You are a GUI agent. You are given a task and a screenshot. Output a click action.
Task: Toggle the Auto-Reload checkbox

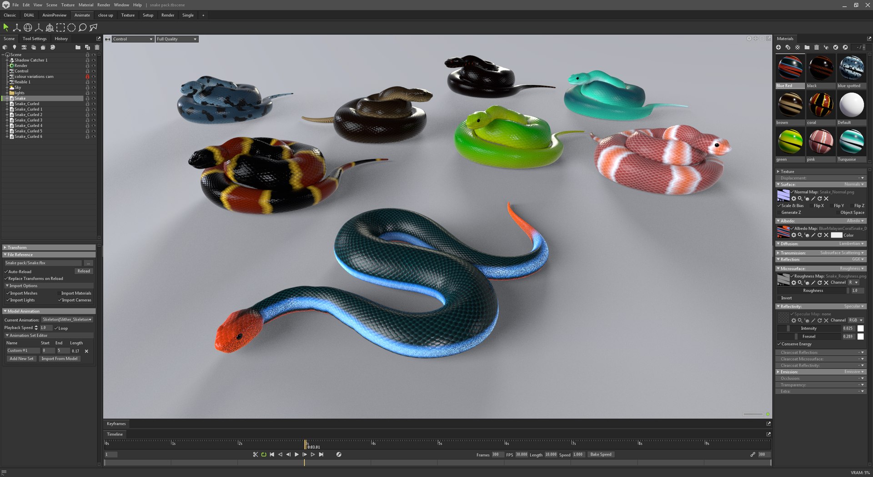[x=6, y=272]
